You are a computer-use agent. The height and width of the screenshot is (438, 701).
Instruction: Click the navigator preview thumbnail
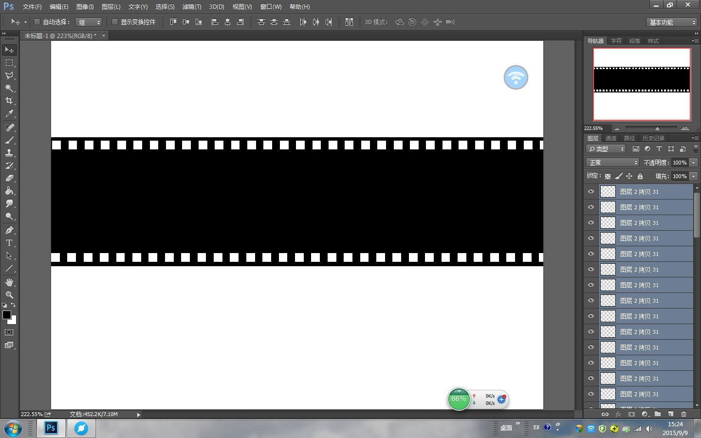click(x=642, y=84)
